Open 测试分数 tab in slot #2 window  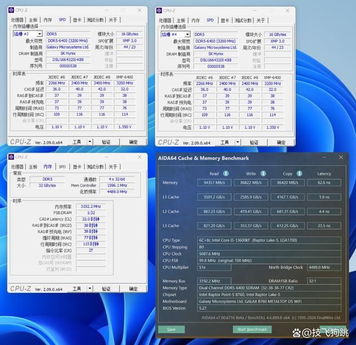(94, 20)
